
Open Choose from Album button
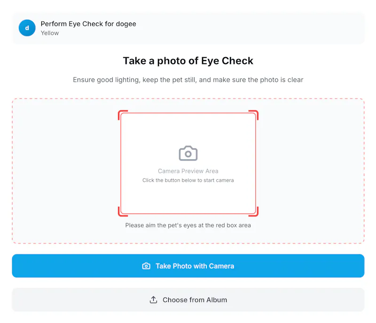tap(188, 300)
